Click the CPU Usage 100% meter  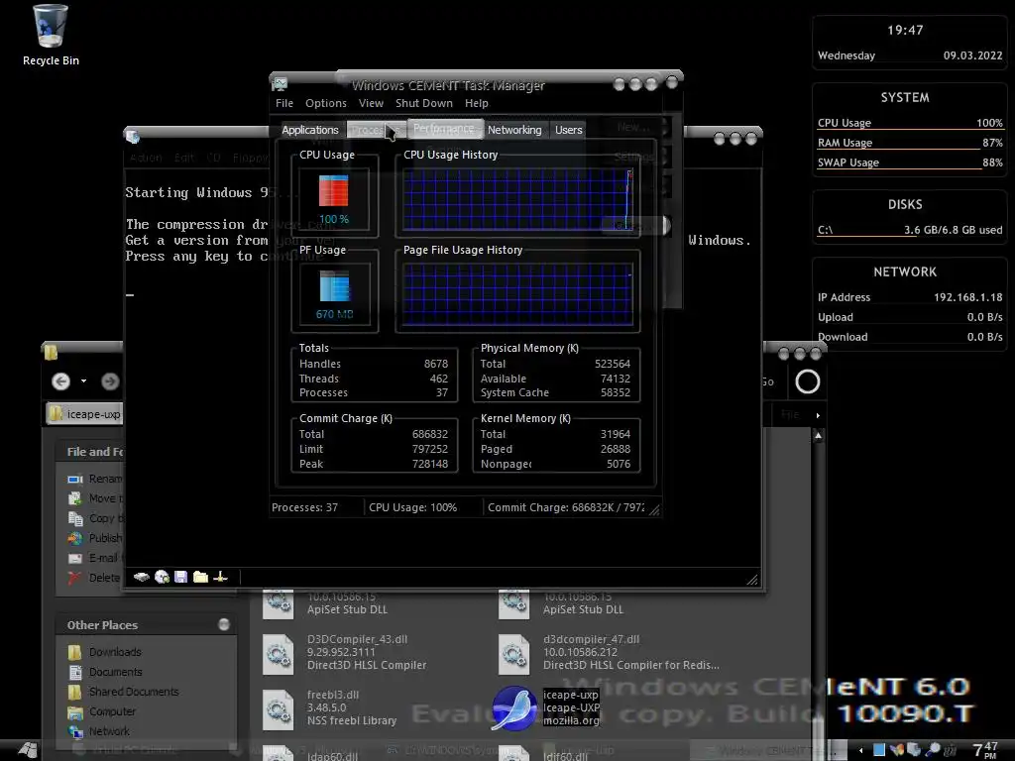(334, 199)
